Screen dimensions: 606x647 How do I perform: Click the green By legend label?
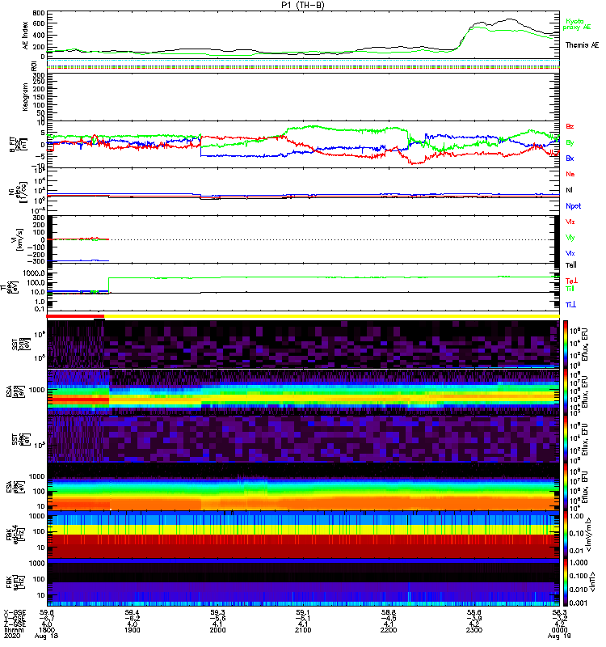coord(570,142)
